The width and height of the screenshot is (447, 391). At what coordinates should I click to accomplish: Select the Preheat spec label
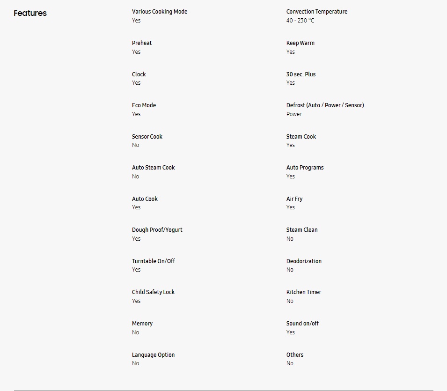(x=142, y=43)
